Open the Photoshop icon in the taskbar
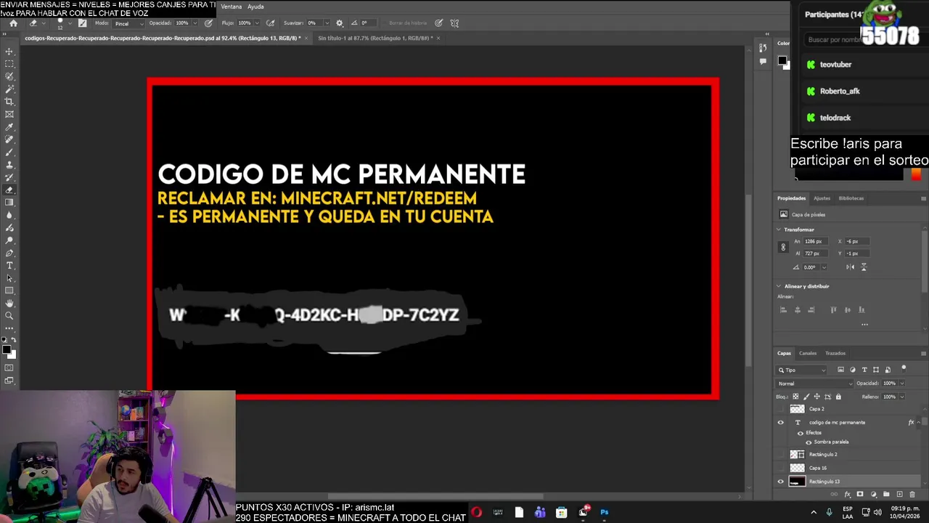 (605, 512)
